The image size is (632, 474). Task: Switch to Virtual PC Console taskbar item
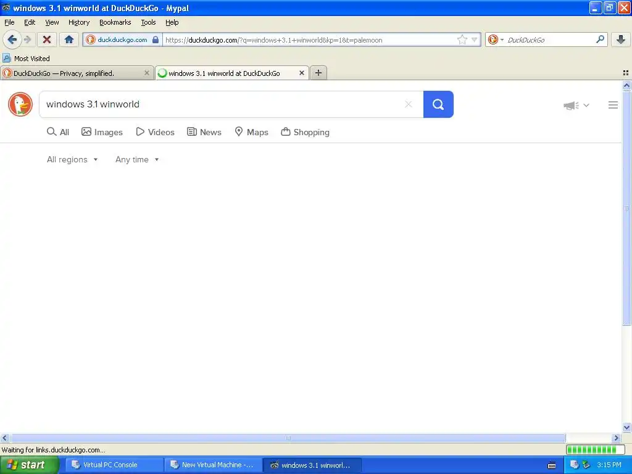tap(114, 465)
